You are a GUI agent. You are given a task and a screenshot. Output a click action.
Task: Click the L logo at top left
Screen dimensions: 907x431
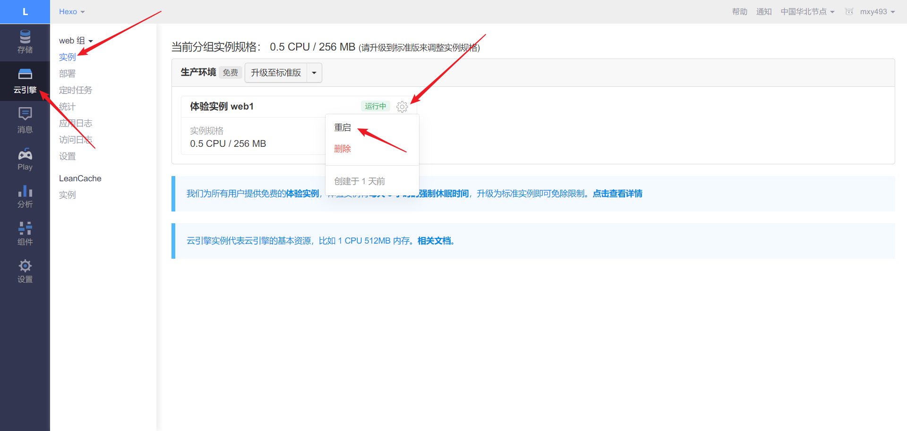[25, 12]
